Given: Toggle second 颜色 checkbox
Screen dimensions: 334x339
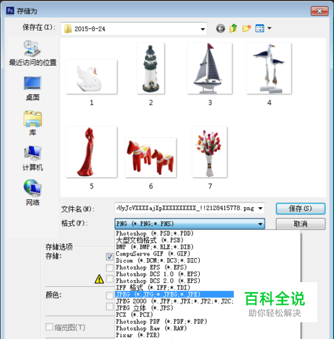Looking at the screenshot, I should coord(110,306).
